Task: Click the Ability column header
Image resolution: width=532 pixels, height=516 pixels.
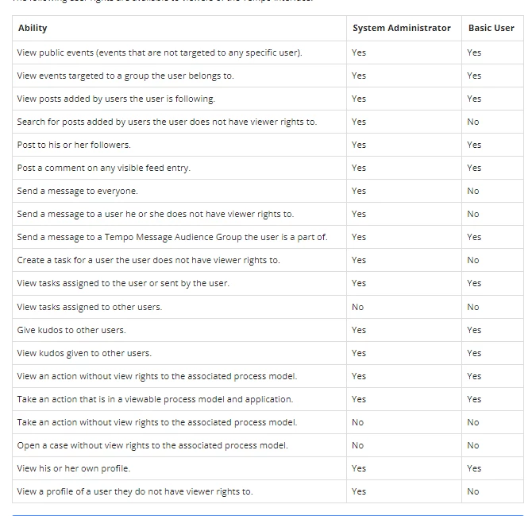Action: [33, 28]
